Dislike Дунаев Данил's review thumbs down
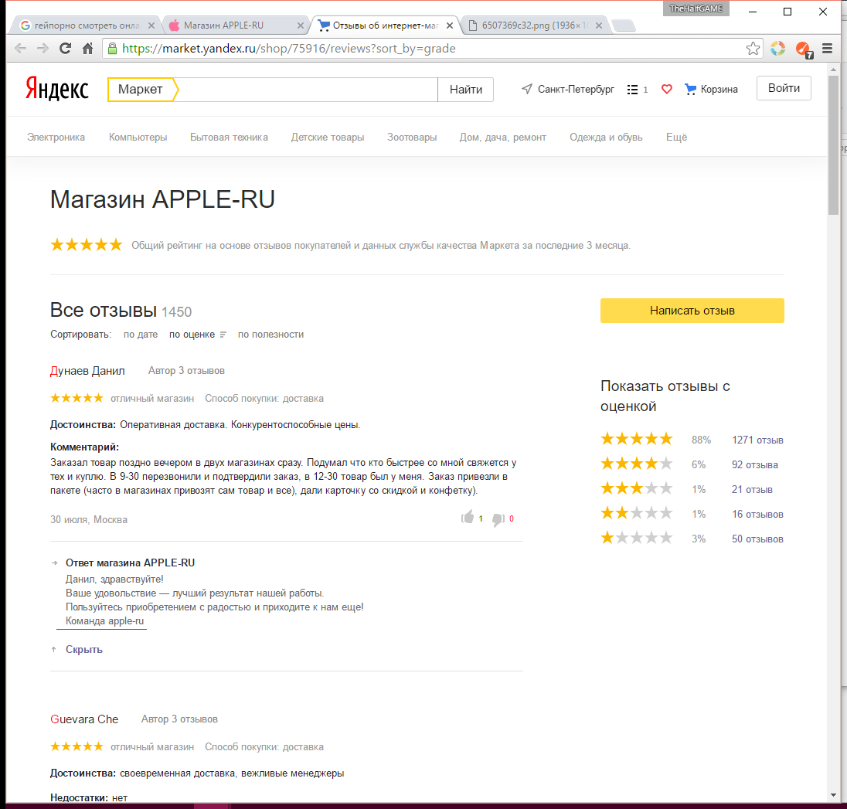 click(498, 519)
